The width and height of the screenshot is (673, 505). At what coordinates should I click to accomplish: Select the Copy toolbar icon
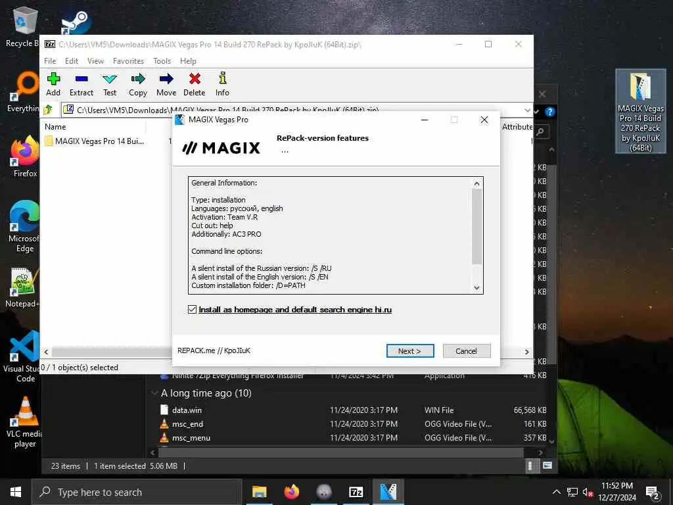click(x=138, y=84)
